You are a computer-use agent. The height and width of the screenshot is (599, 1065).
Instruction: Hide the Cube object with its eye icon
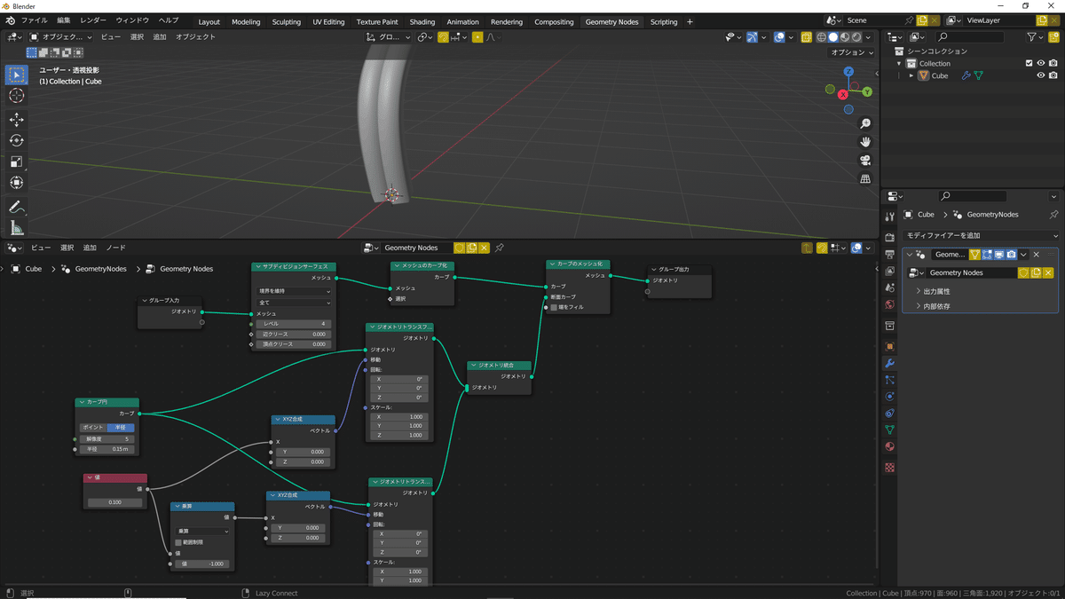(1041, 75)
